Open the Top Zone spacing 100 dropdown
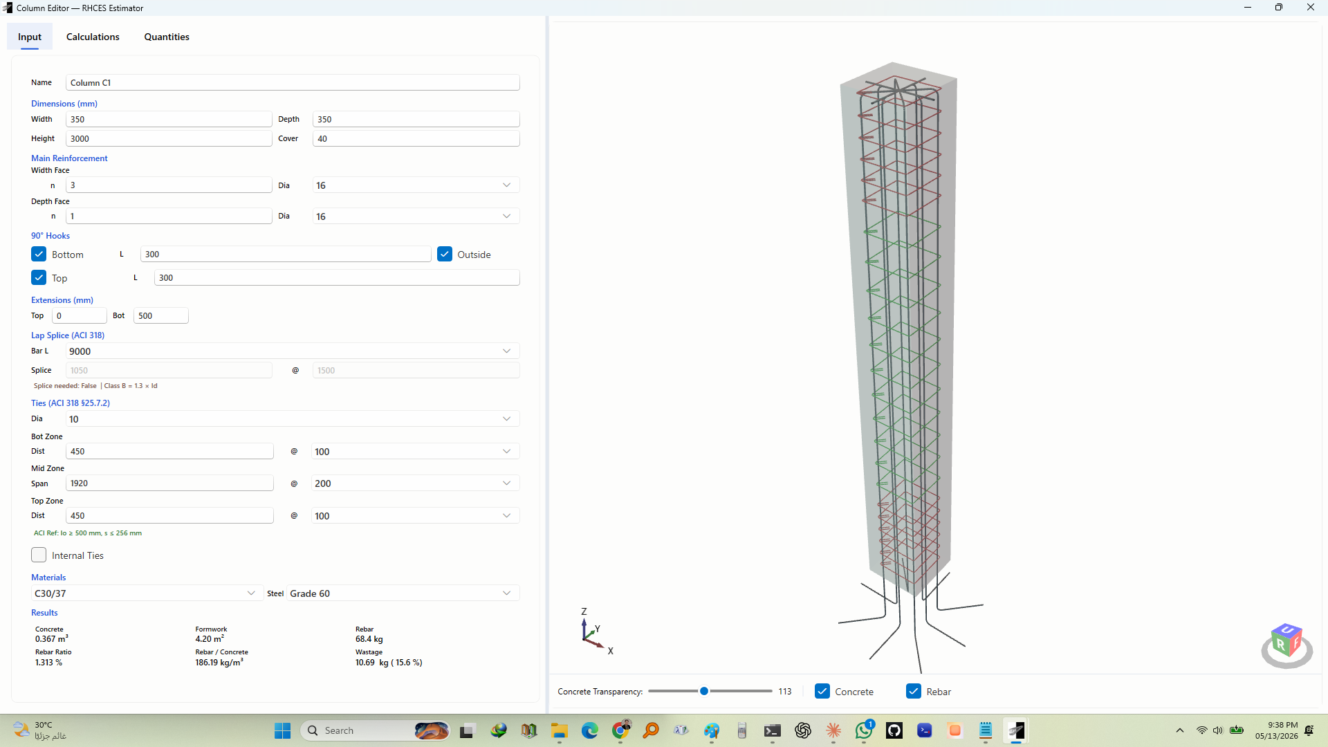Image resolution: width=1328 pixels, height=747 pixels. pyautogui.click(x=415, y=516)
